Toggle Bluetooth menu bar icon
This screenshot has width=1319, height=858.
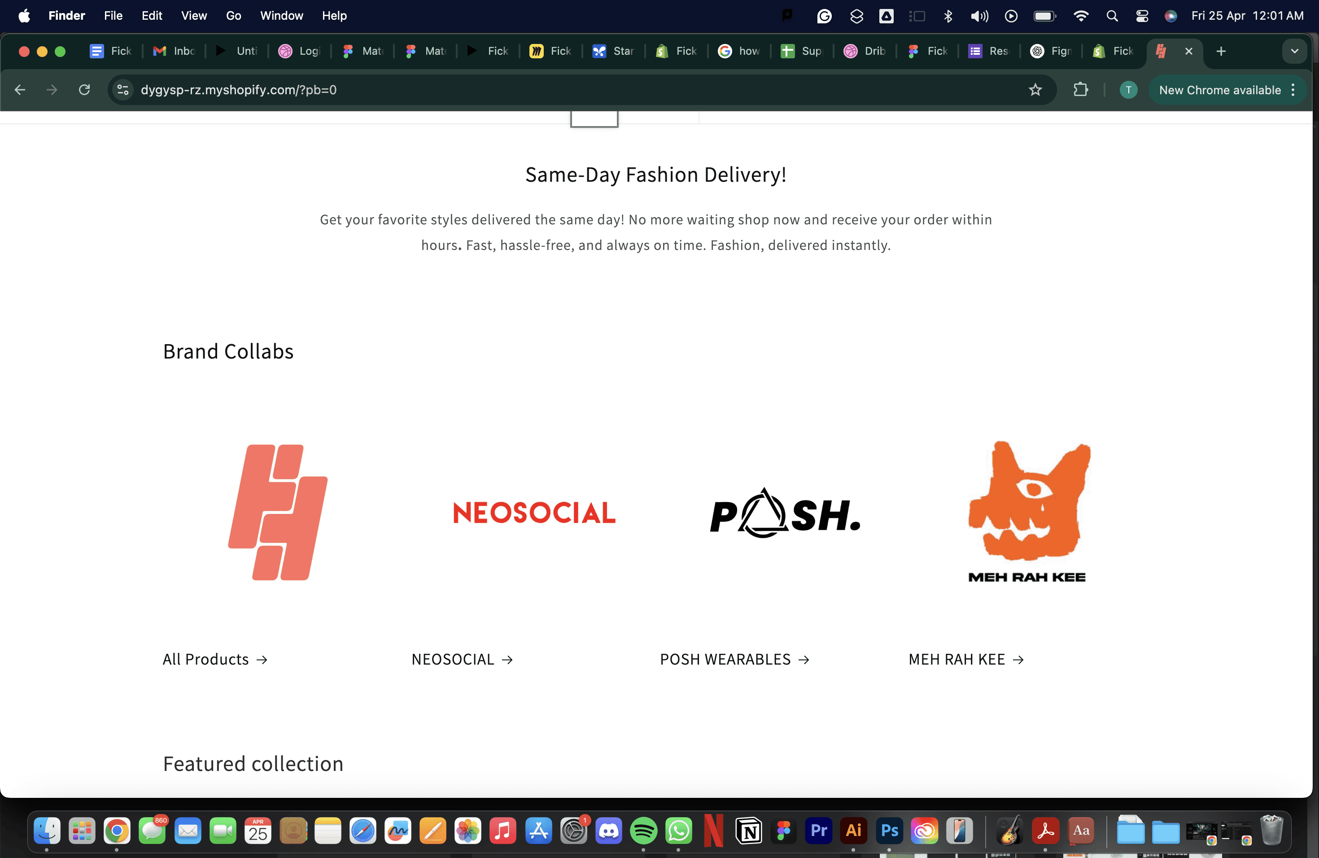(x=948, y=16)
